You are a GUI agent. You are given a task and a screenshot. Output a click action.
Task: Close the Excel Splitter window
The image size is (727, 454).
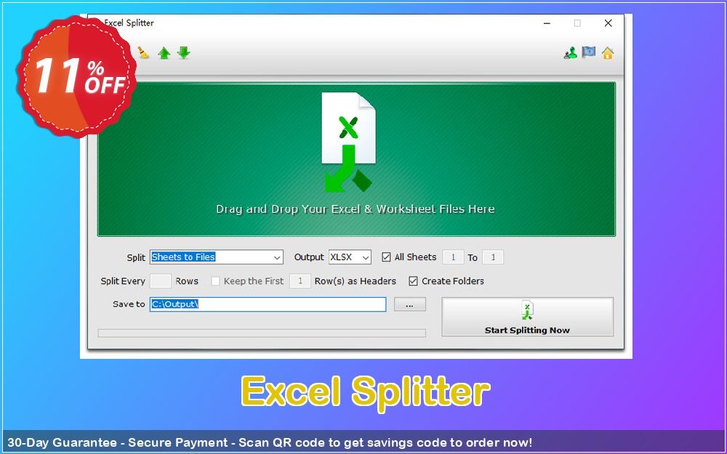pyautogui.click(x=608, y=23)
